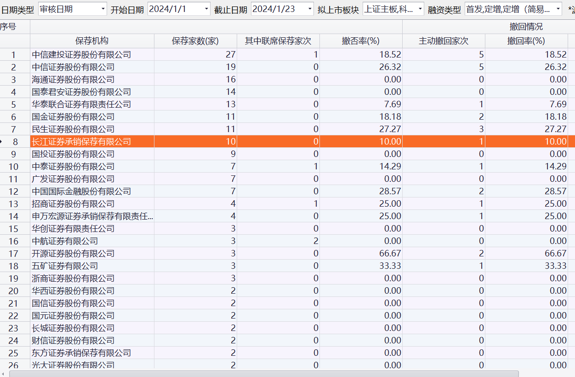Viewport: 575px width, 377px height.
Task: Sort by 撤回率(%) column header
Action: click(526, 41)
